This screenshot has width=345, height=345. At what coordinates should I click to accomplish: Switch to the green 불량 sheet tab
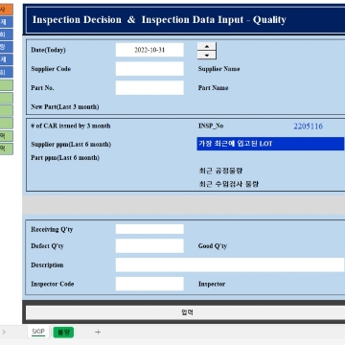point(63,333)
